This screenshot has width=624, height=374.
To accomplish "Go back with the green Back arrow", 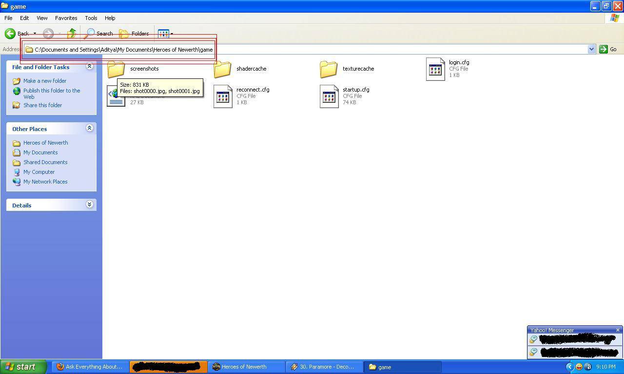I will [17, 34].
